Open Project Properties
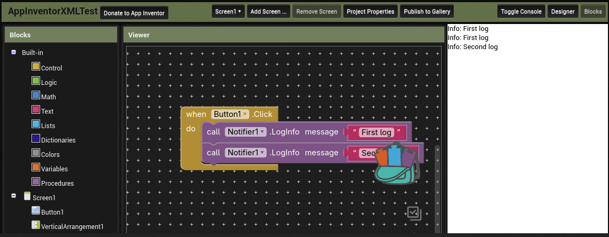609x237 pixels. click(x=370, y=11)
